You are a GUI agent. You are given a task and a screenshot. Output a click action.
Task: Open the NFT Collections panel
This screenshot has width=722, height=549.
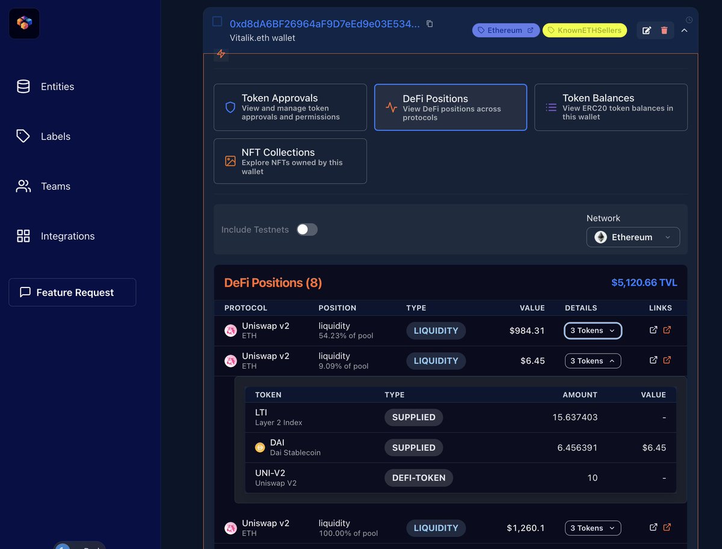click(x=290, y=161)
